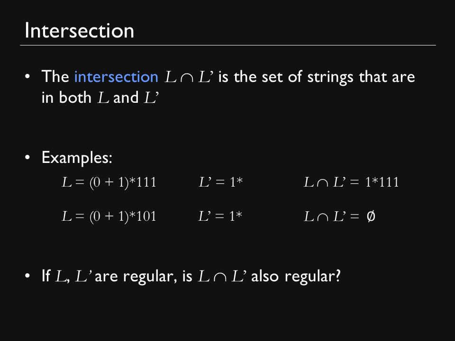Click the text 'in both L and L''
The height and width of the screenshot is (341, 455).
(x=100, y=98)
